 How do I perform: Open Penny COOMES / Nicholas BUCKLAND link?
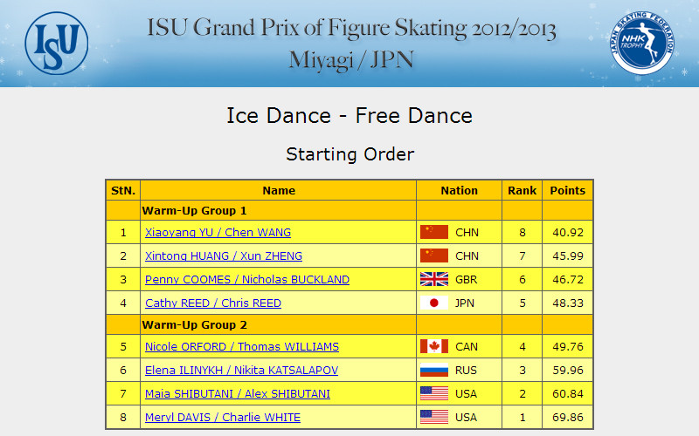(247, 280)
